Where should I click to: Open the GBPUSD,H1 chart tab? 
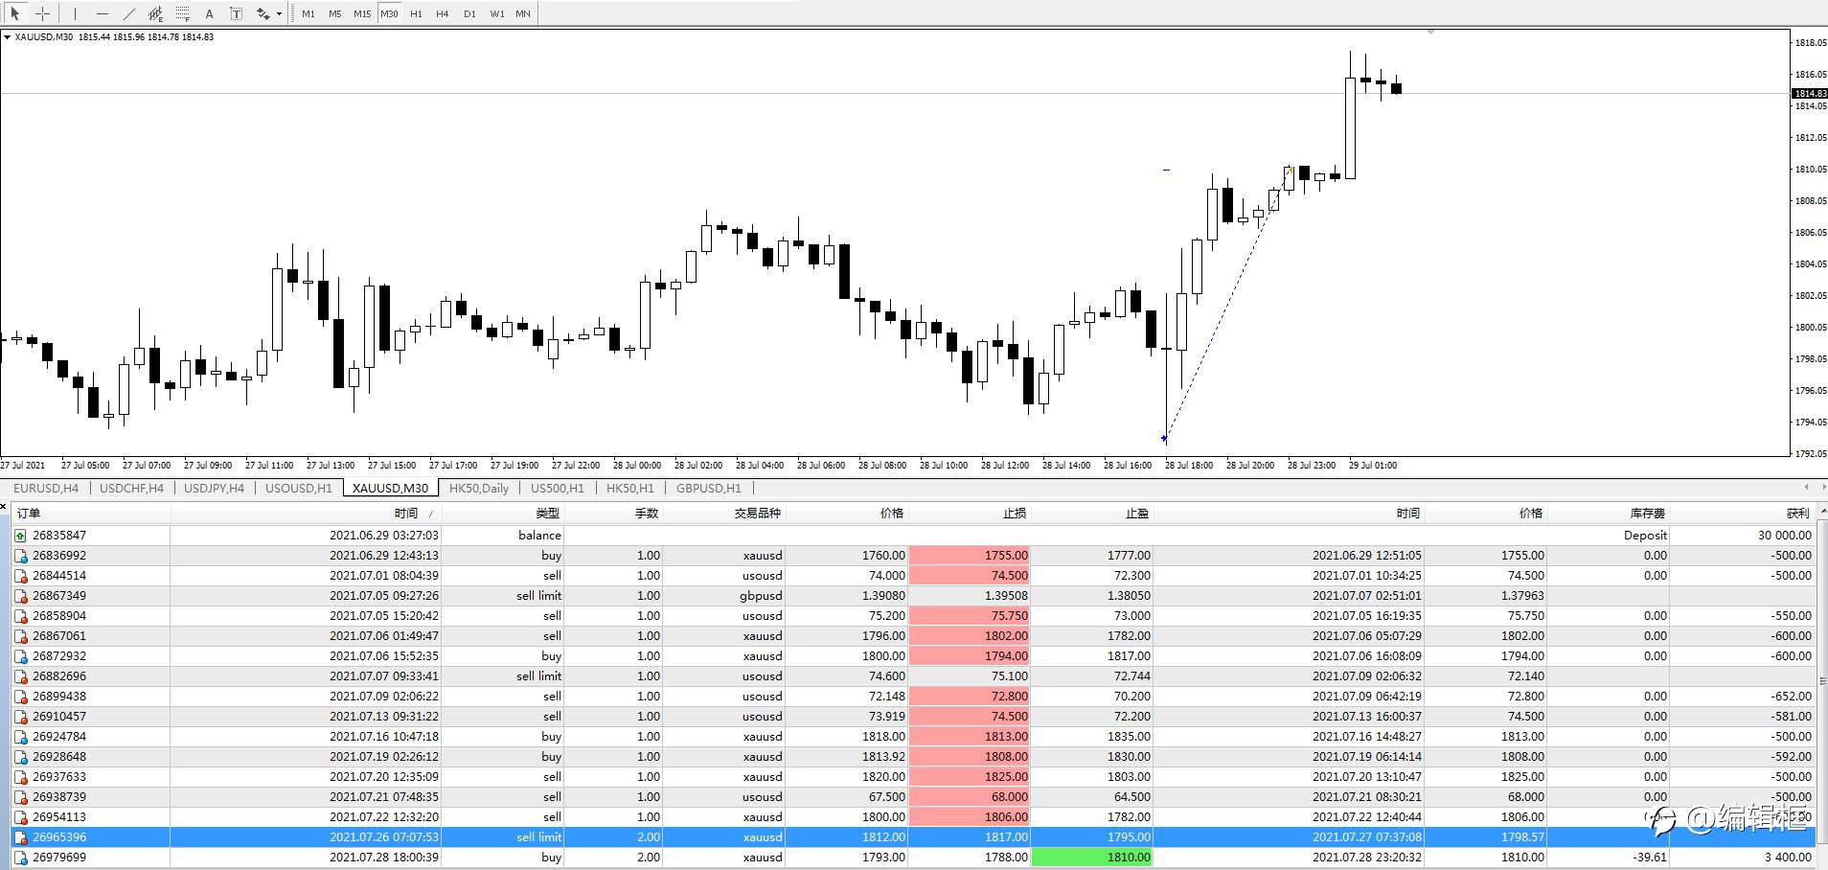click(x=709, y=488)
